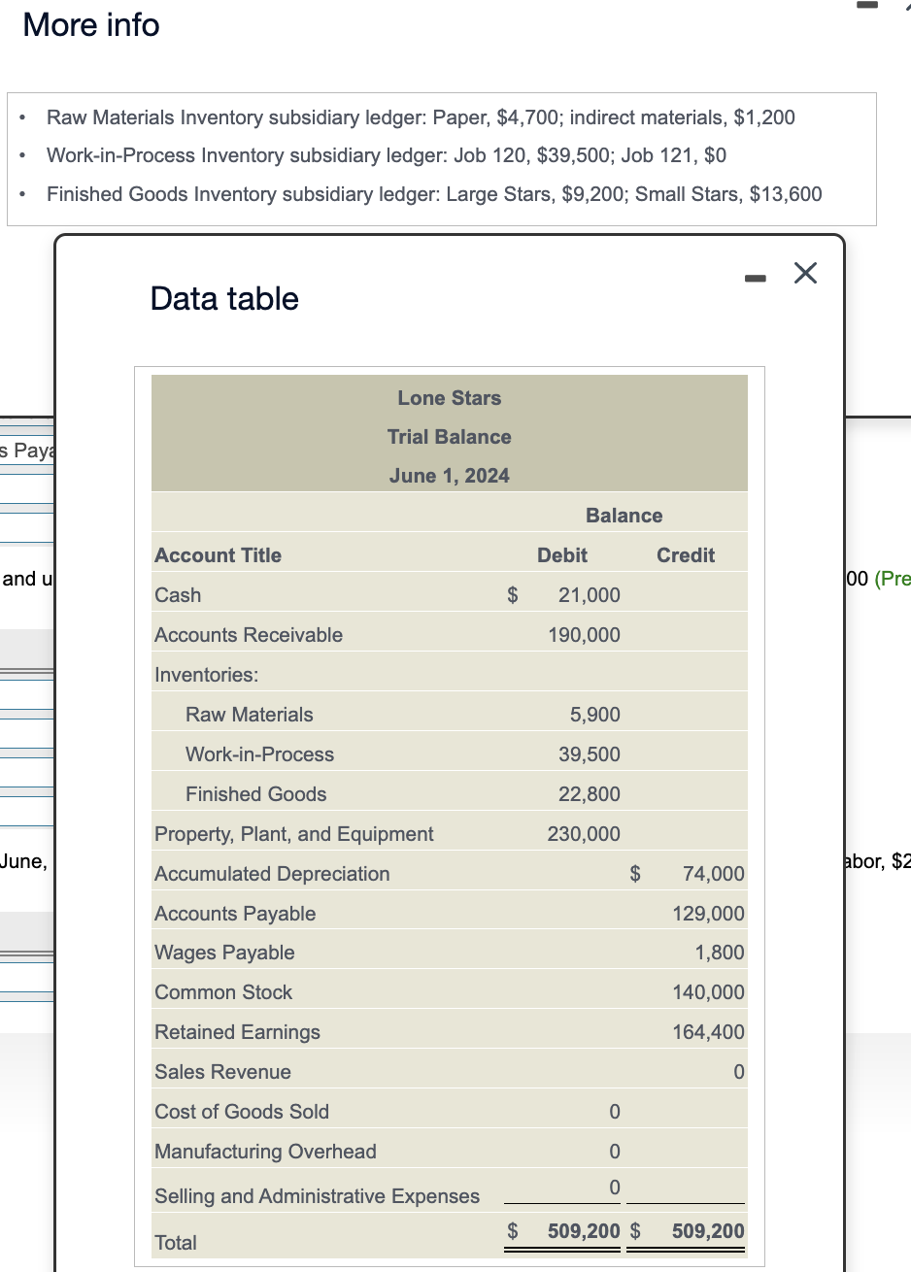Select the Finished Goods Inventory subsidiary ledger bullet
Screen dimensions: 911x1272
point(434,194)
